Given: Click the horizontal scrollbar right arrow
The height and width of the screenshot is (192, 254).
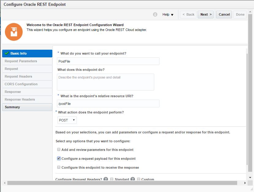Looking at the screenshot, I should click(x=245, y=183).
